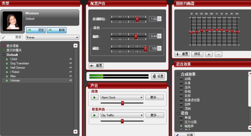Click the 16K equalizer band handle
This screenshot has width=251, height=136.
point(237,32)
